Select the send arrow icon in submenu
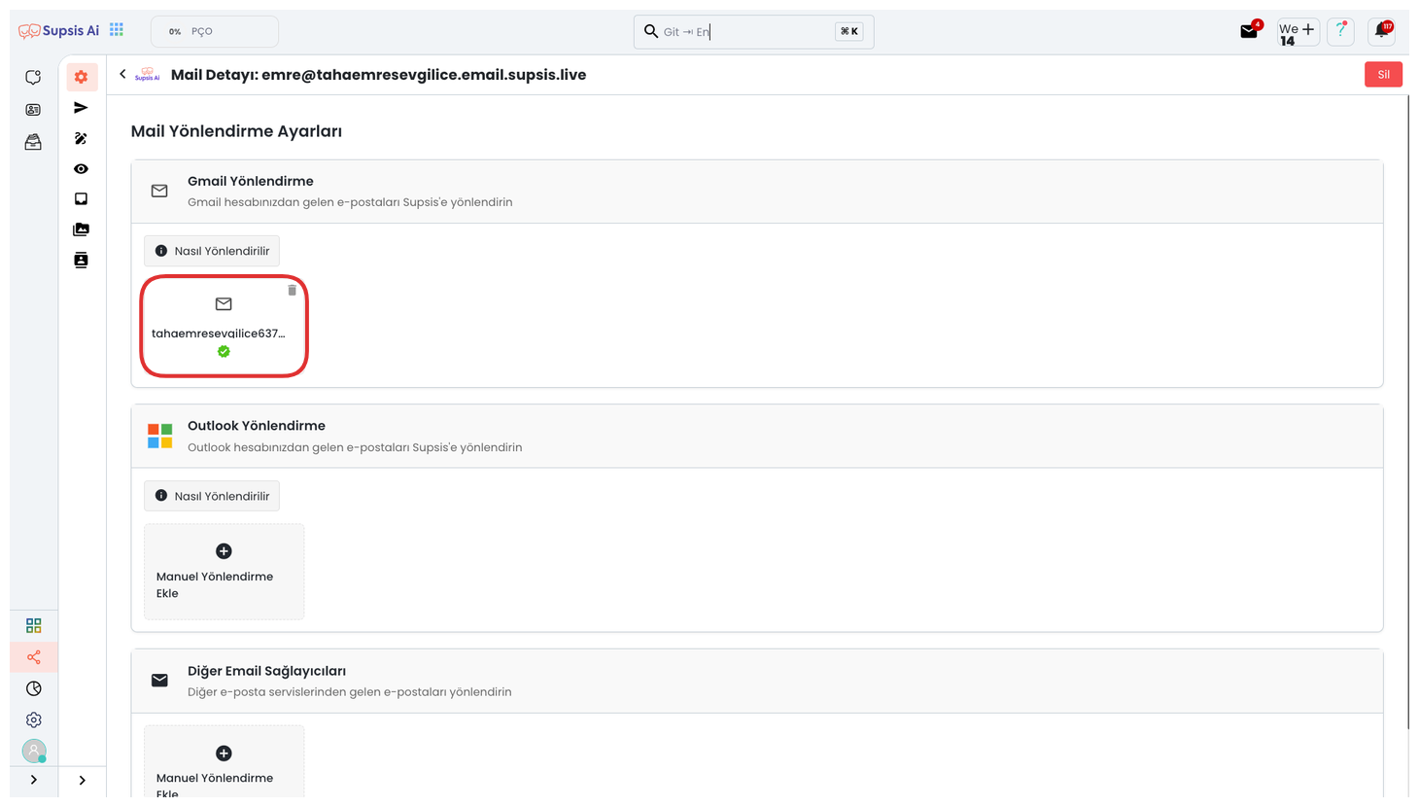Screen dimensions: 1419x807 [x=82, y=108]
